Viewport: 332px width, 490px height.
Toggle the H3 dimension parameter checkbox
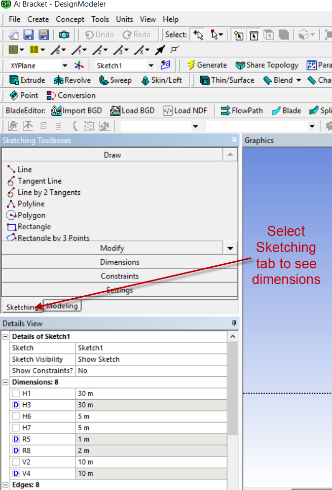point(16,405)
